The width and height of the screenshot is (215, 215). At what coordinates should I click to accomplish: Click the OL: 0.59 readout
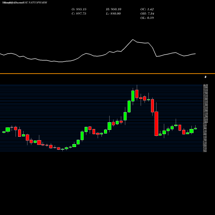tap(147, 18)
